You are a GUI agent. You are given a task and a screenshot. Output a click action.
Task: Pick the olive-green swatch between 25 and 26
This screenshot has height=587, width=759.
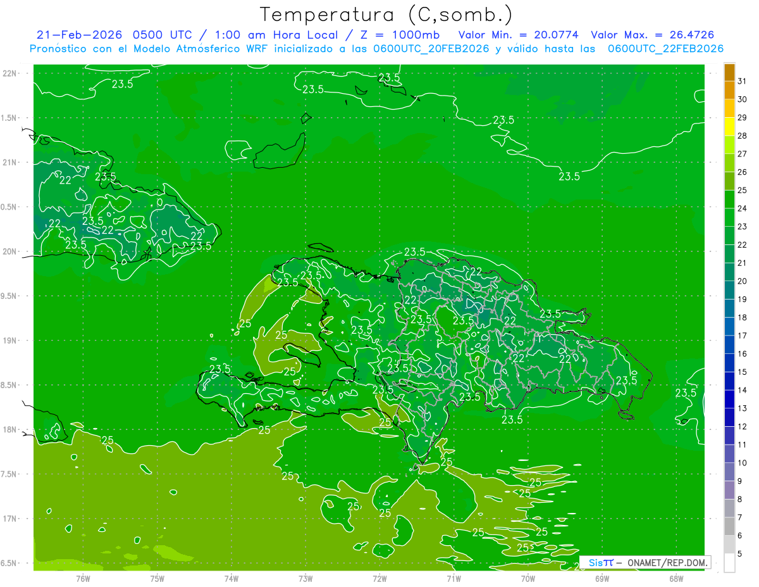point(729,181)
